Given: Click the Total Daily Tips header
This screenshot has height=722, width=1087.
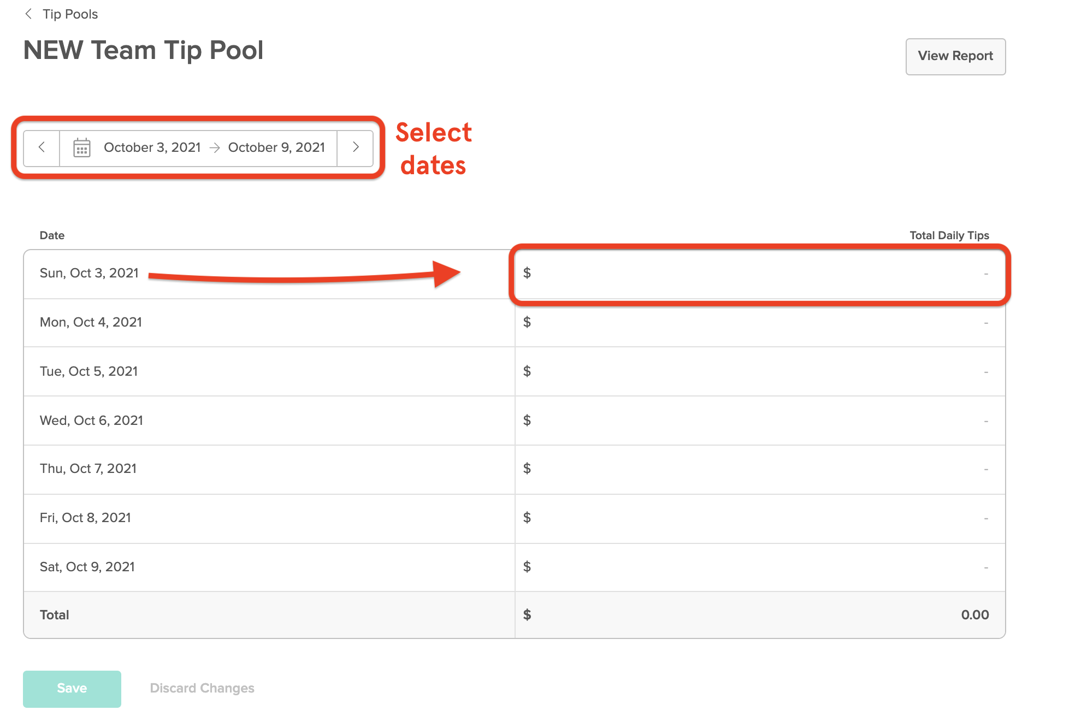Looking at the screenshot, I should 948,235.
